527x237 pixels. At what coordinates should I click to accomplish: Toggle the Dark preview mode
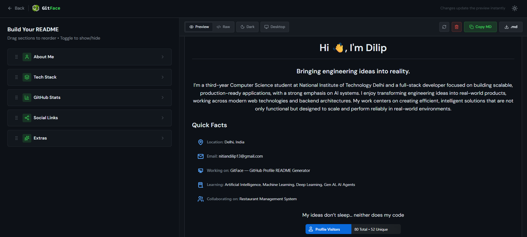247,27
